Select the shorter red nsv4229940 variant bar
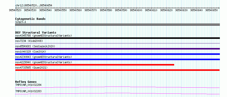 95,65
